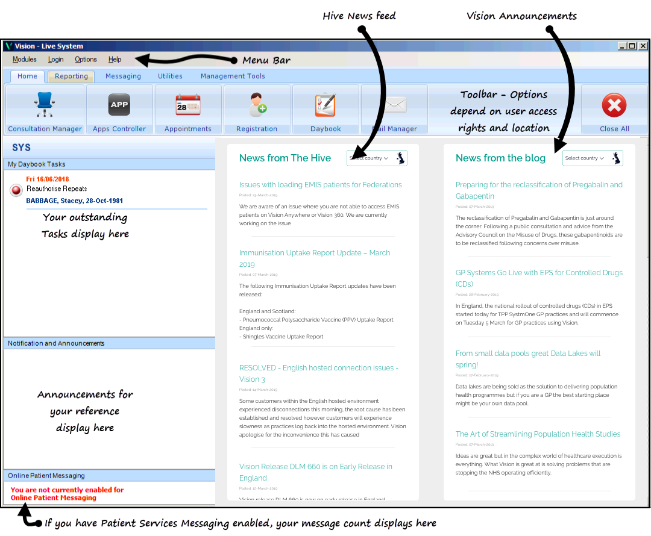651x536 pixels.
Task: Switch to the Reporting tab
Action: tap(71, 76)
